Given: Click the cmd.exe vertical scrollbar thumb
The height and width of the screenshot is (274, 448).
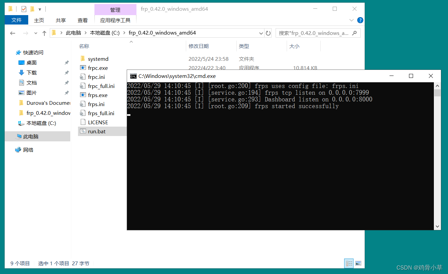Looking at the screenshot, I should (437, 93).
